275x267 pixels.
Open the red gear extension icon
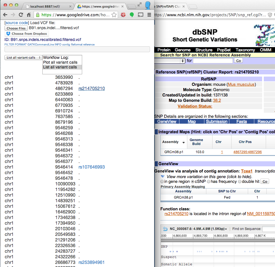123,15
